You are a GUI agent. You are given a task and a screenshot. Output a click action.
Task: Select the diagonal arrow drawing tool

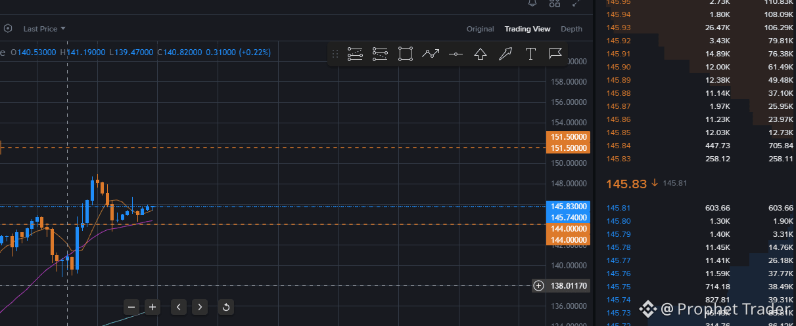click(x=505, y=54)
